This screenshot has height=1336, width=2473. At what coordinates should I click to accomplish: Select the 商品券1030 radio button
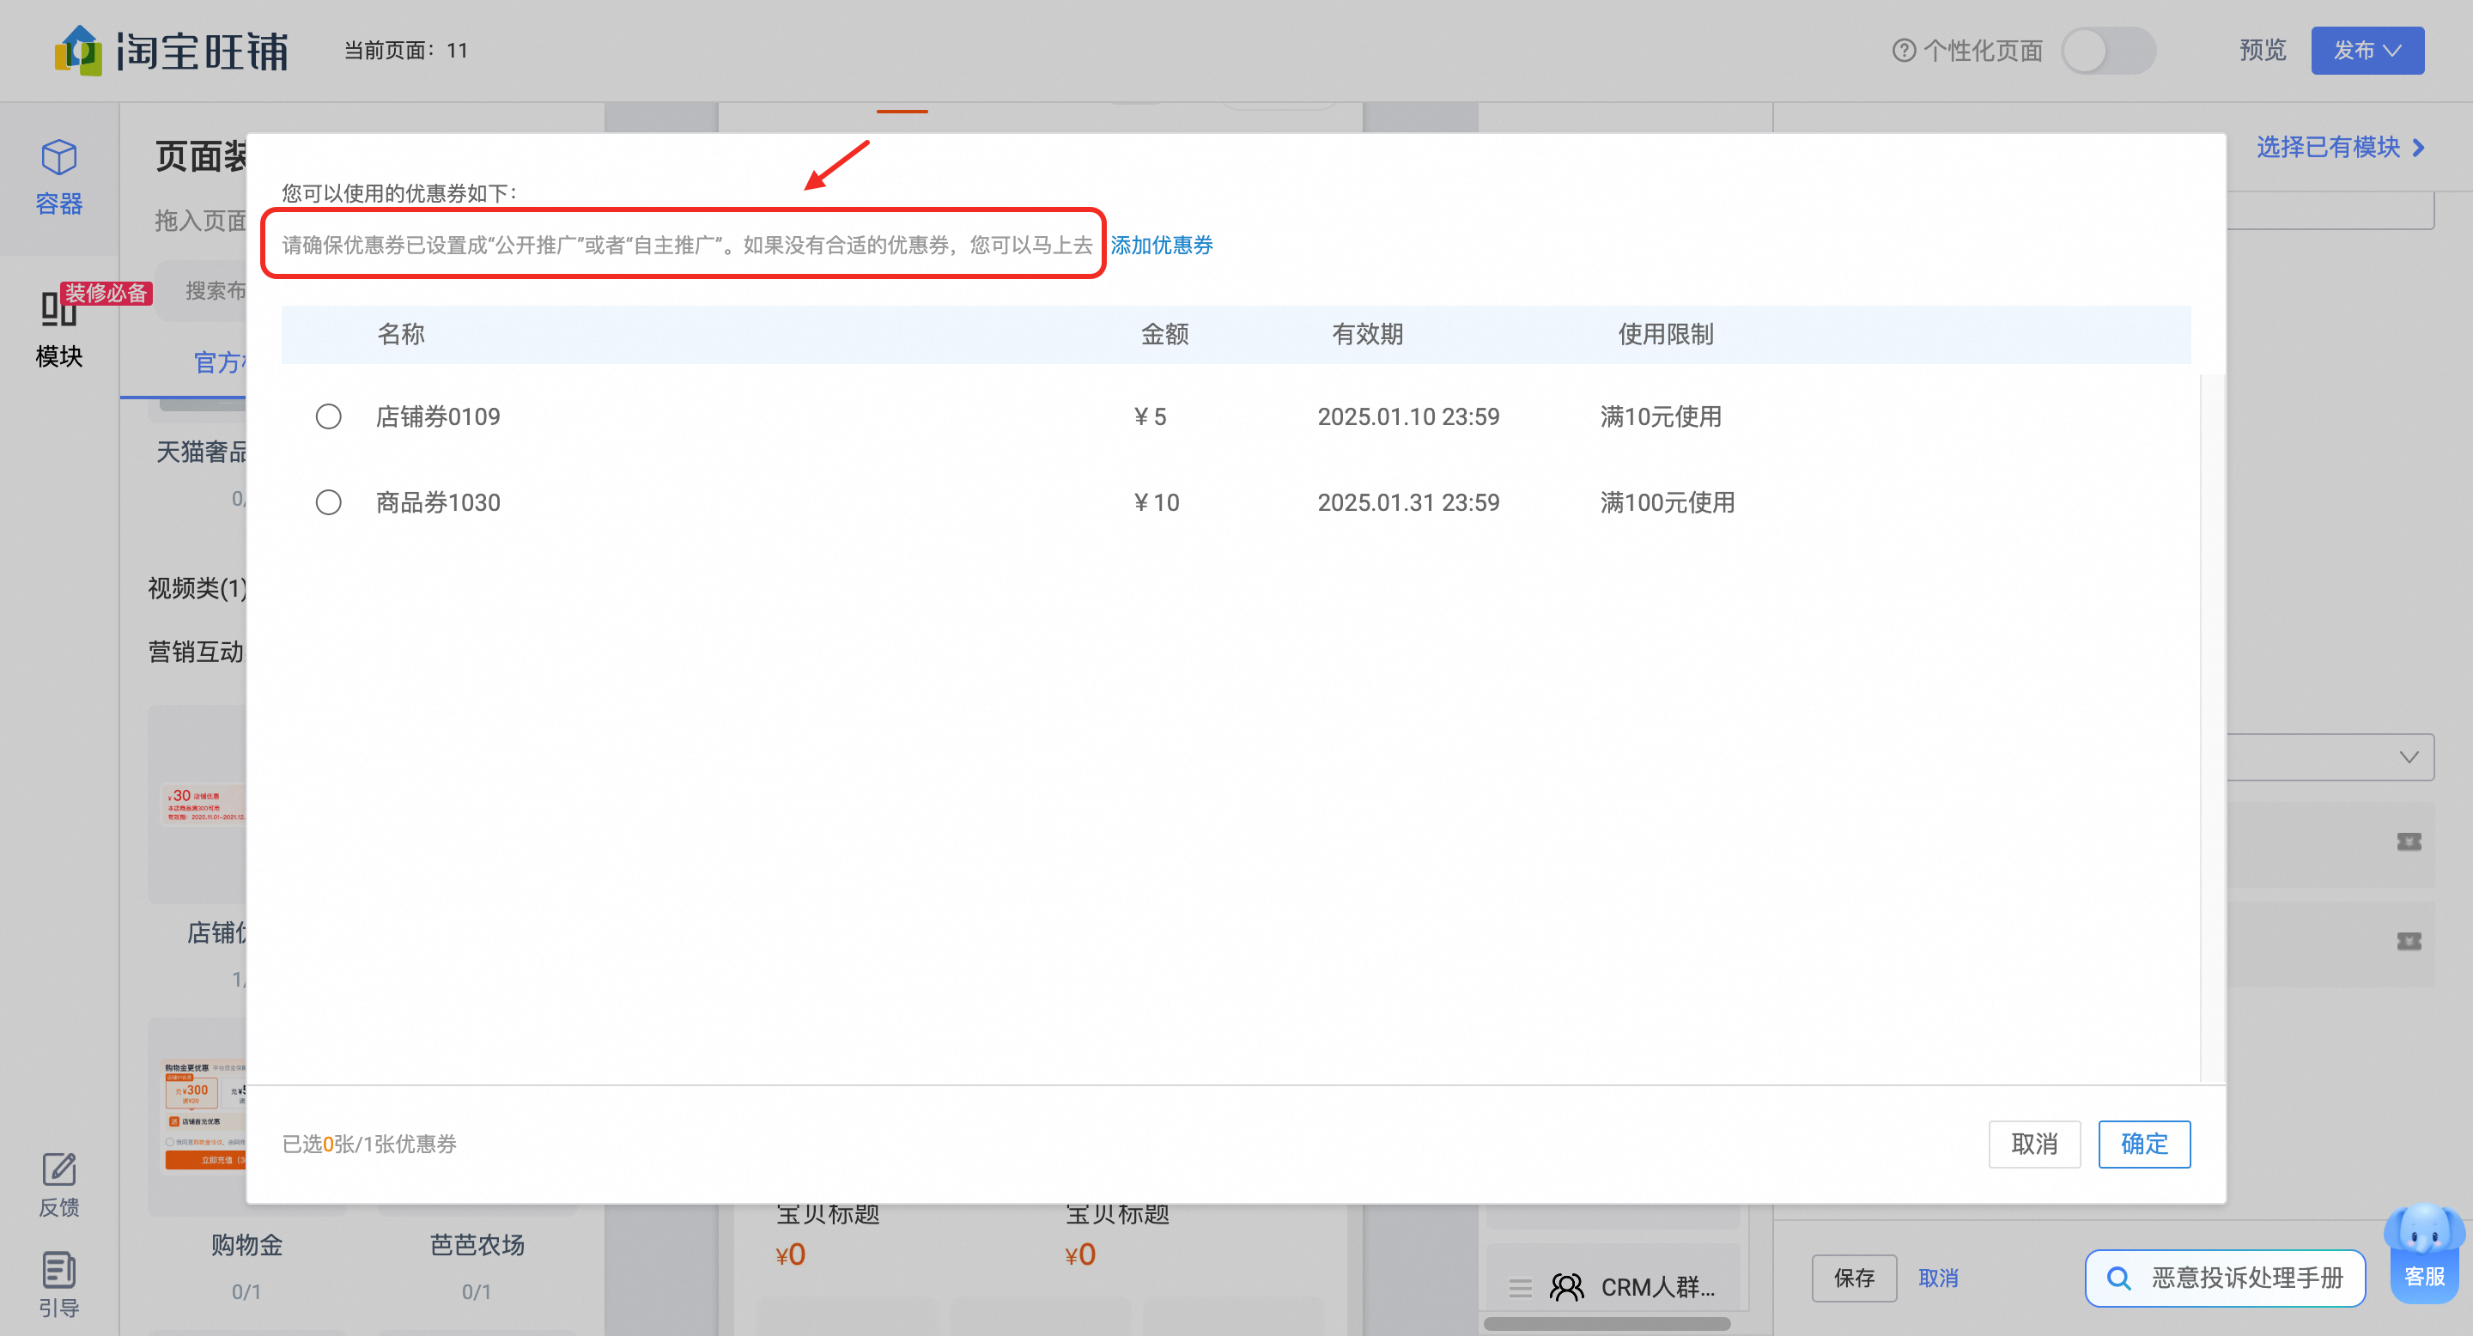[x=328, y=502]
